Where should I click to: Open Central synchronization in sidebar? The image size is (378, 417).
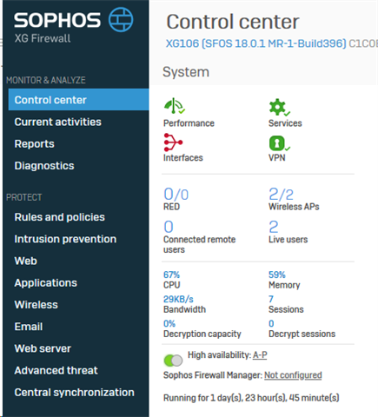click(x=75, y=392)
